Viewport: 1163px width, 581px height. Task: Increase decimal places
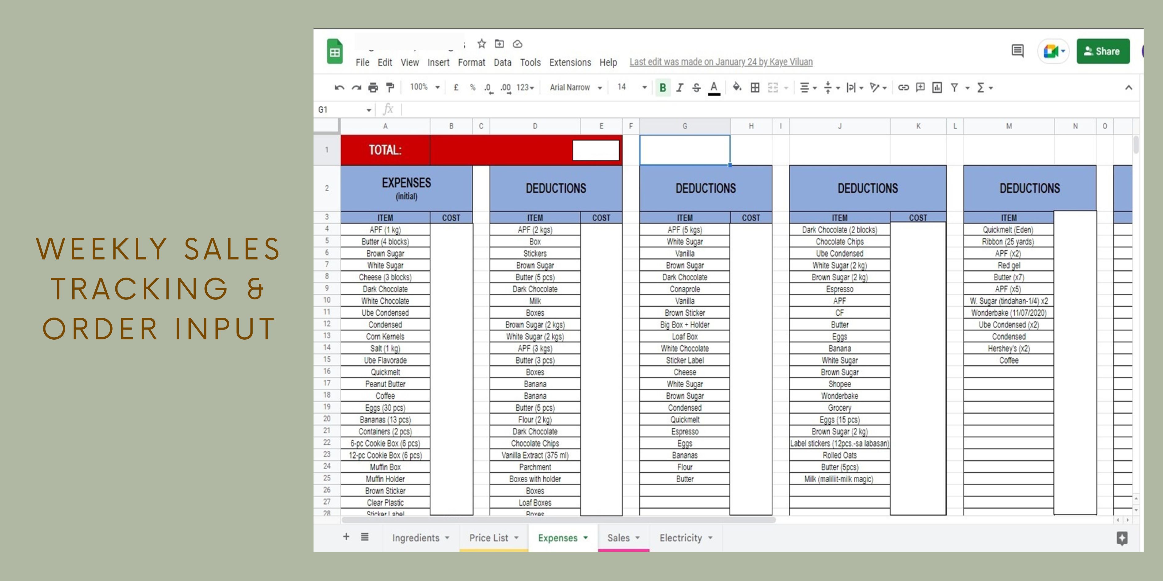coord(506,88)
